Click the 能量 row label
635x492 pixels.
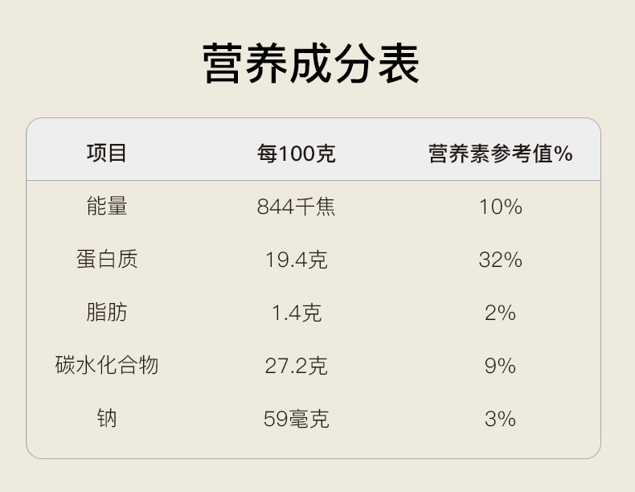107,207
